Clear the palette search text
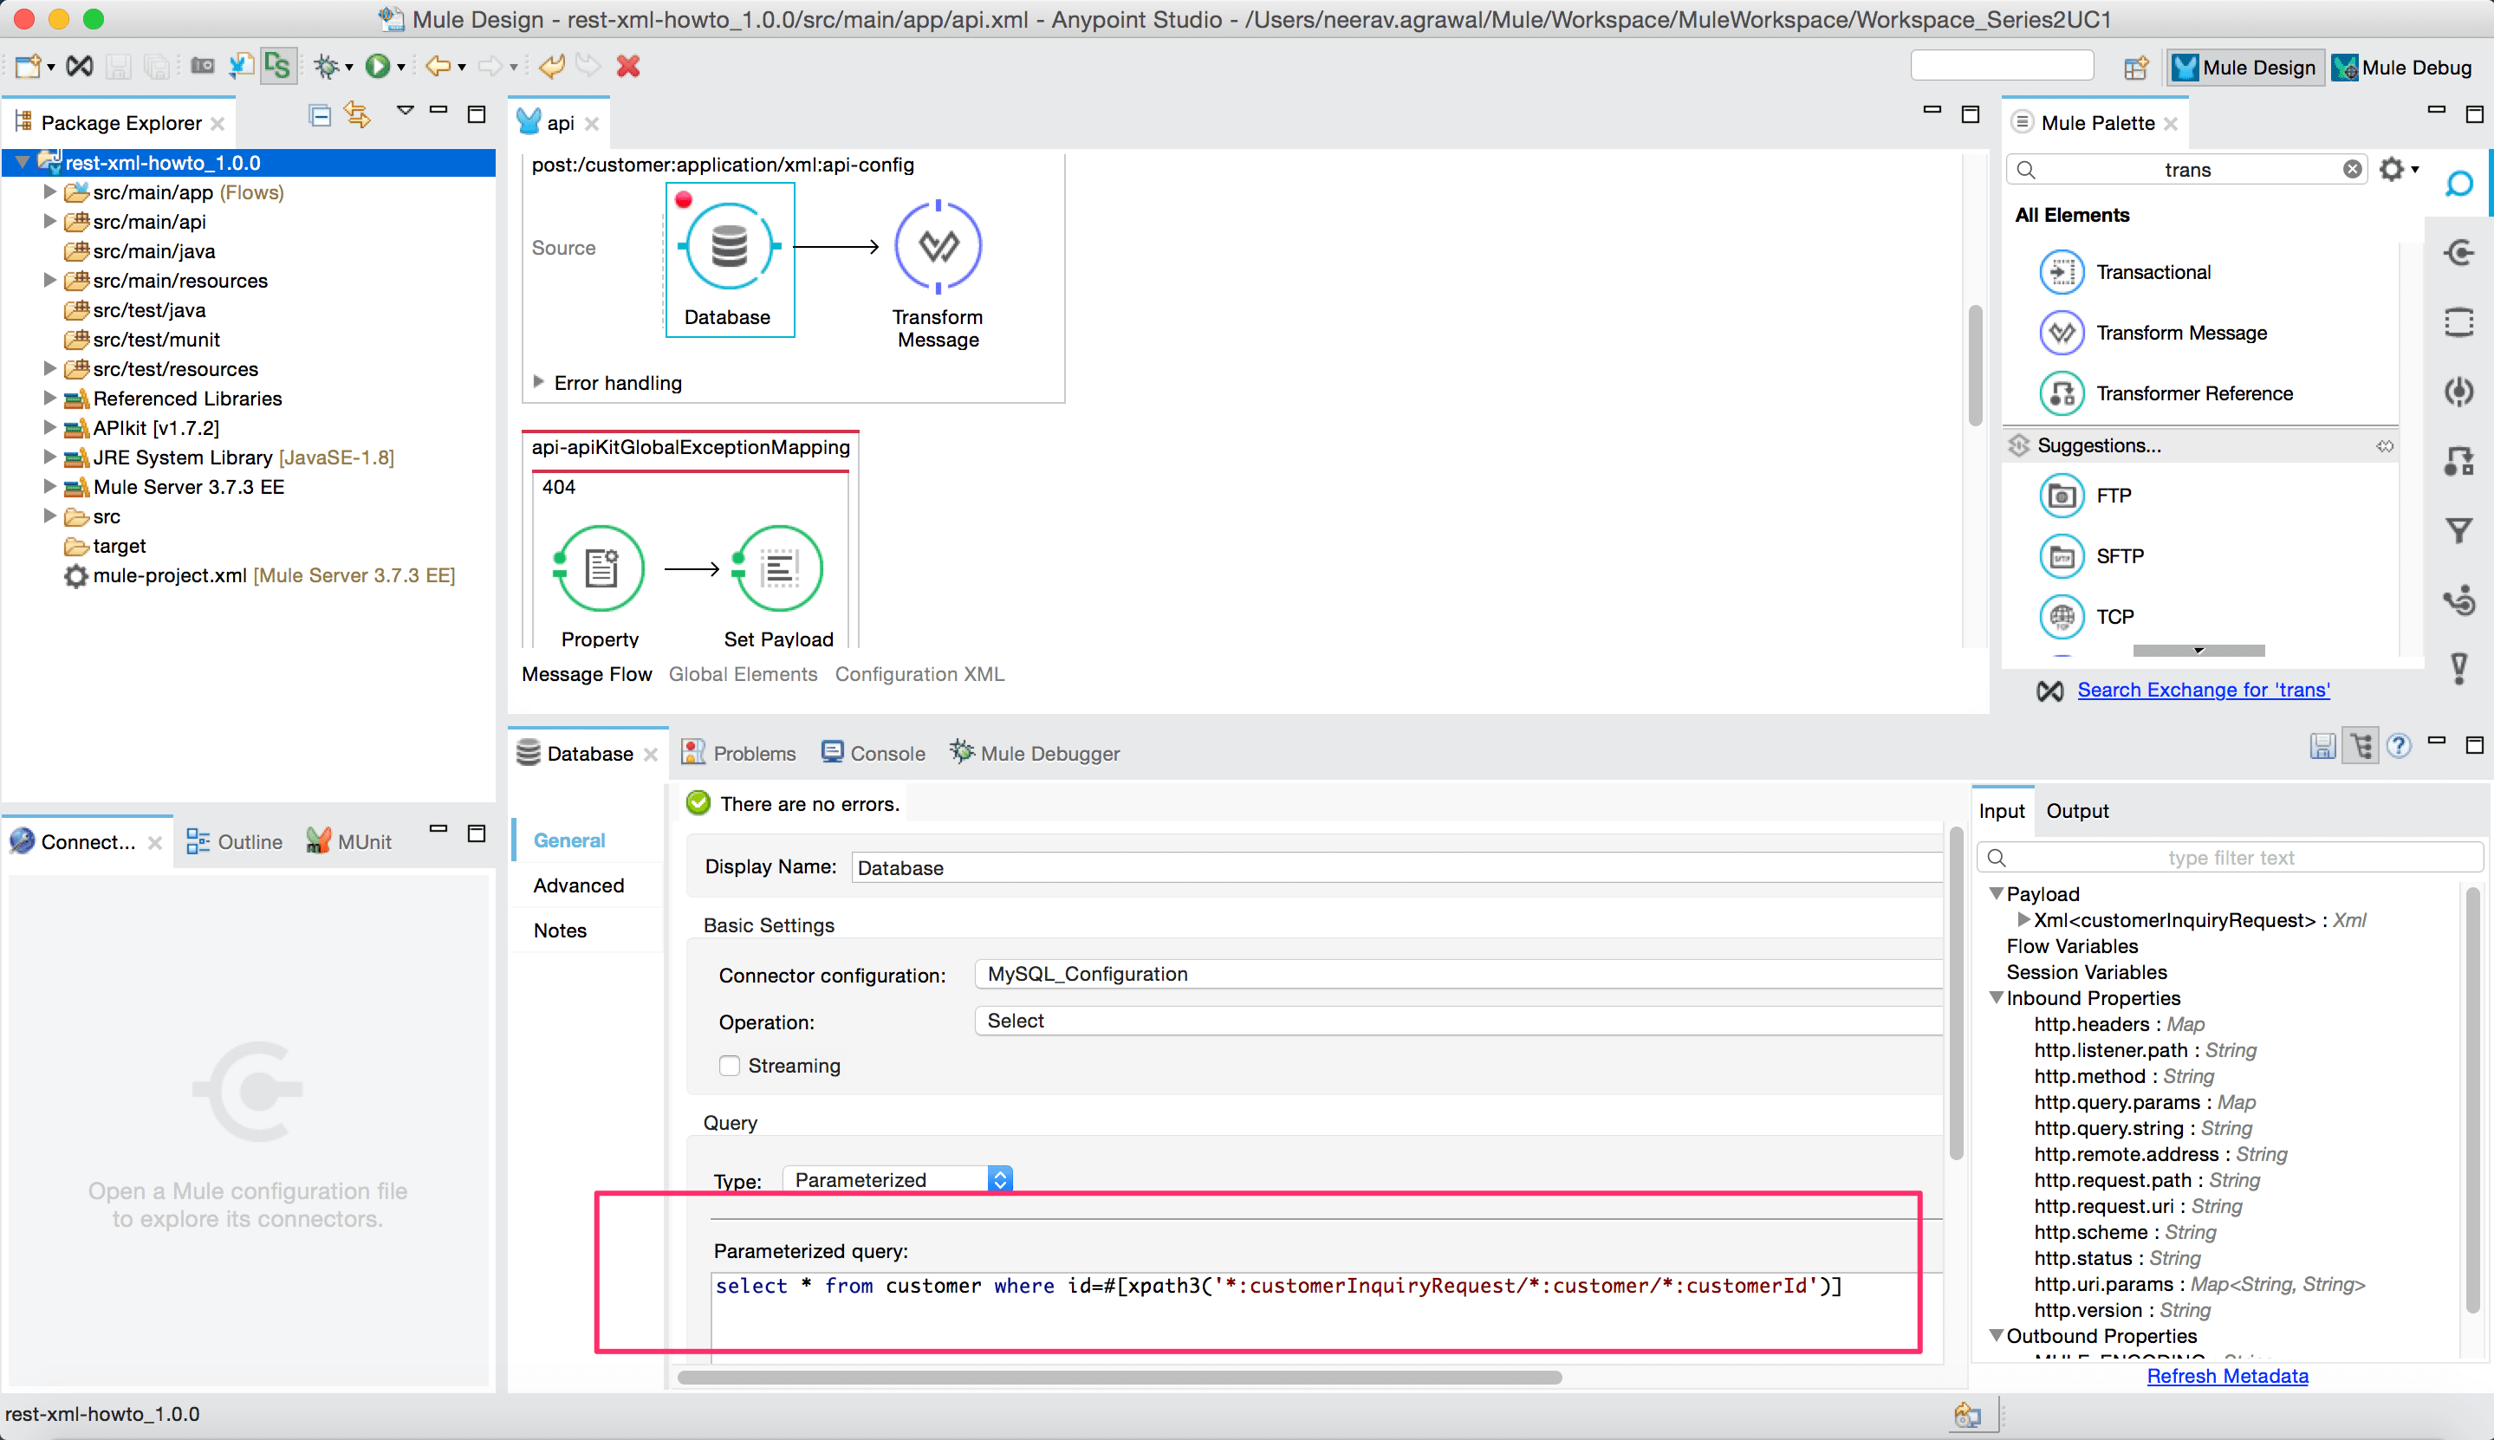Image resolution: width=2494 pixels, height=1440 pixels. click(2352, 170)
